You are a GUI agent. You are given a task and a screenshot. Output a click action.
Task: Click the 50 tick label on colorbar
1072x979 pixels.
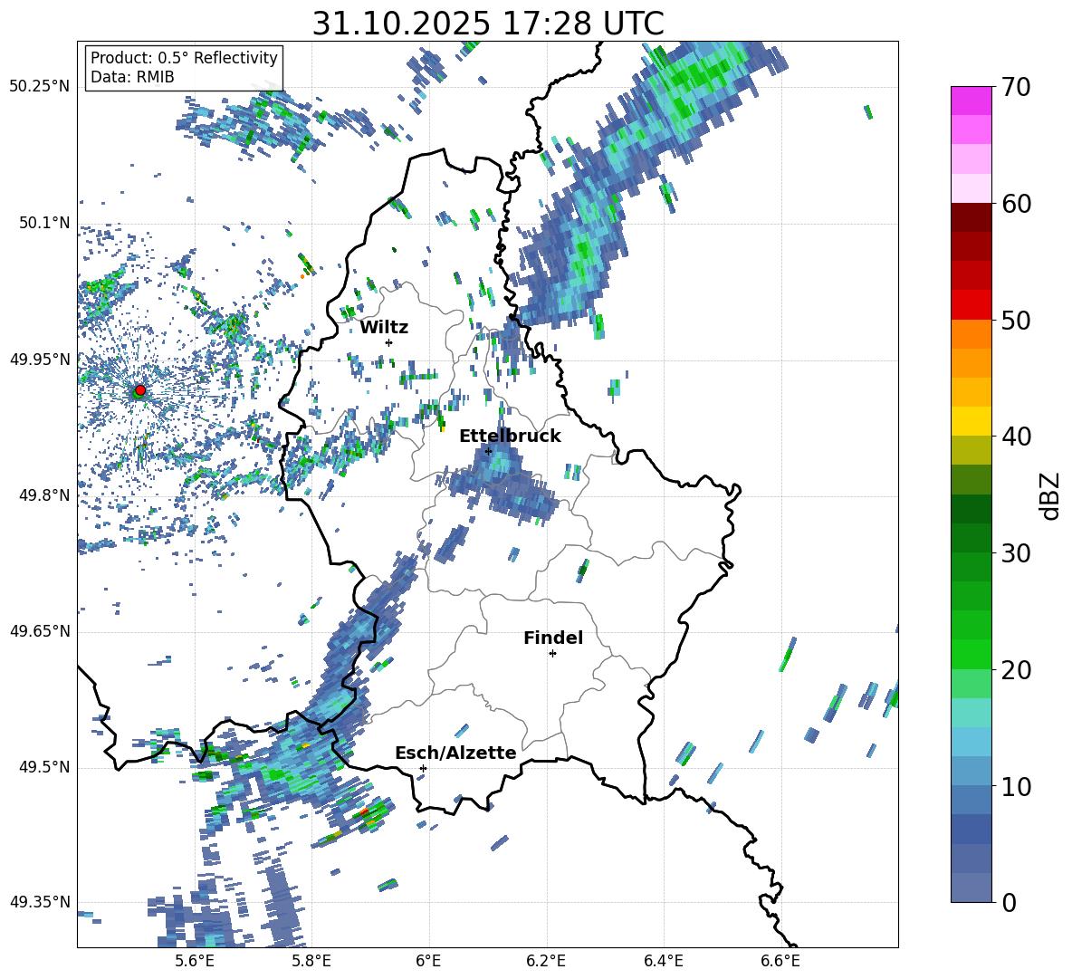tap(1016, 321)
